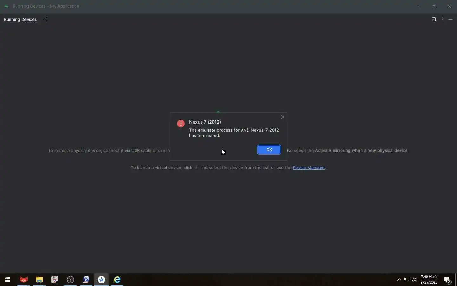This screenshot has width=457, height=286.
Task: Open the Device Manager link
Action: (309, 167)
